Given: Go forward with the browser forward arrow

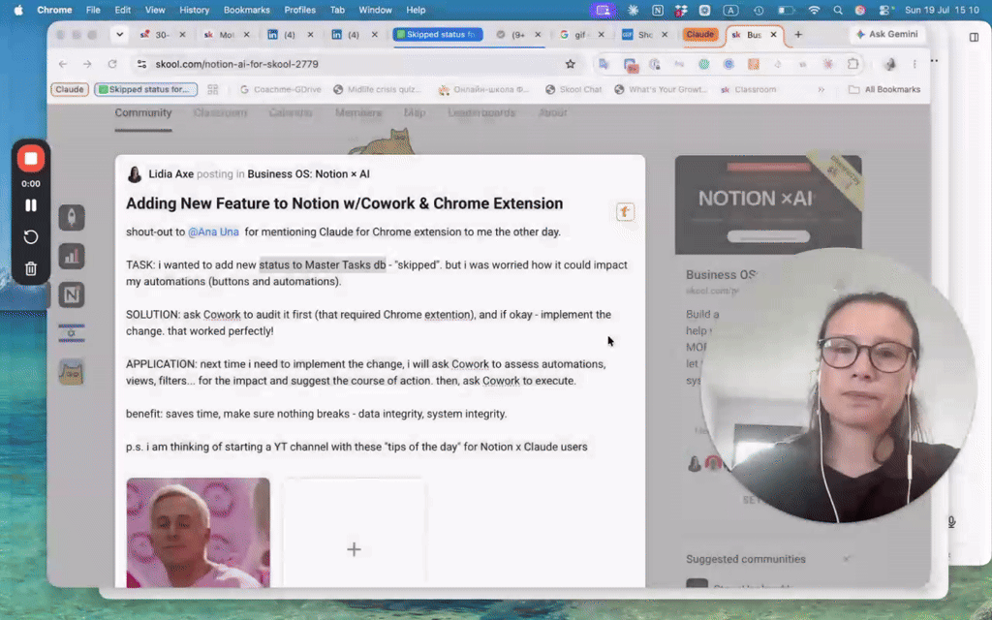Looking at the screenshot, I should click(x=87, y=64).
